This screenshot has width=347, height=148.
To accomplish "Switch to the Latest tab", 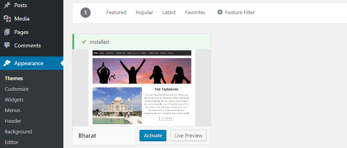I will [169, 13].
